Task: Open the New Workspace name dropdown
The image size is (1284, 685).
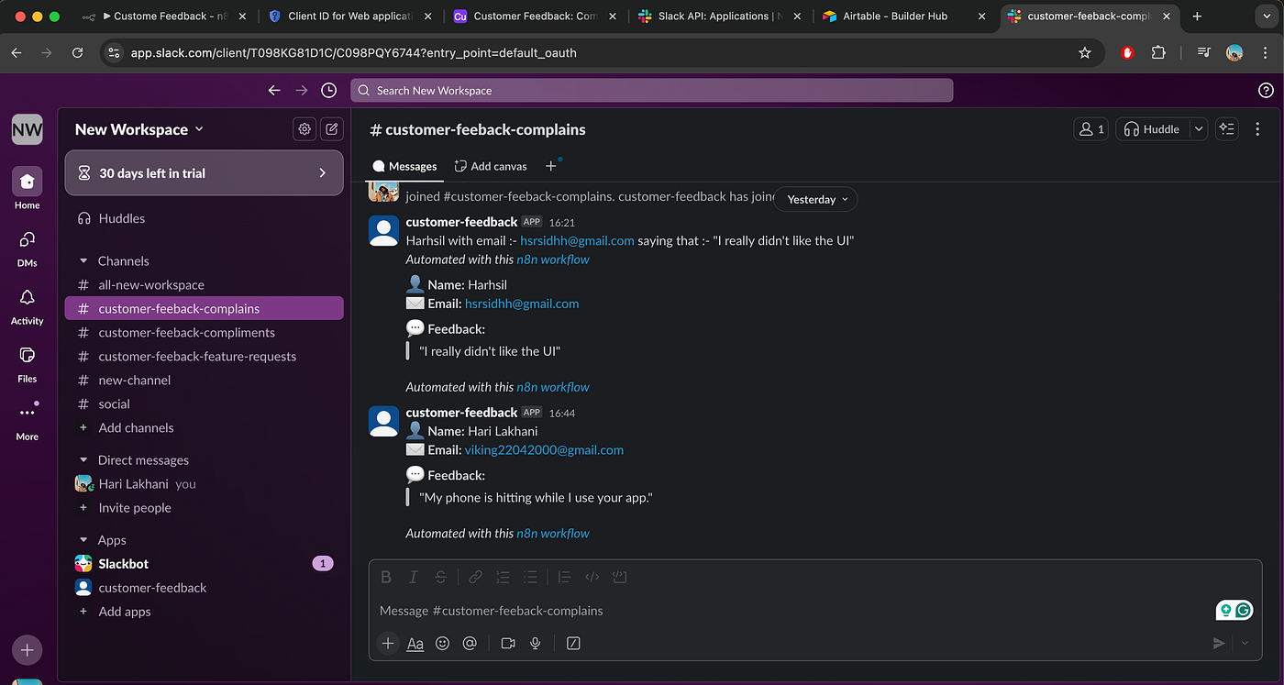Action: click(139, 129)
